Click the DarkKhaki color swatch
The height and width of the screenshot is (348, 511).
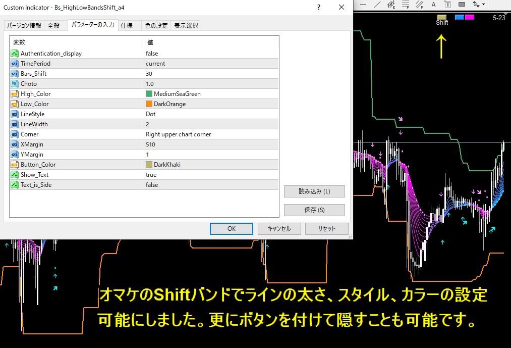pos(149,165)
